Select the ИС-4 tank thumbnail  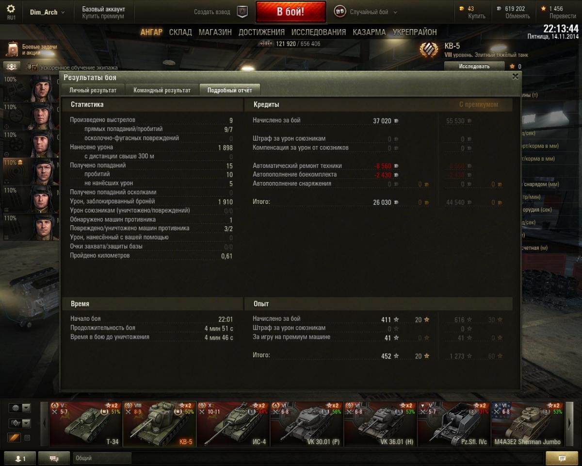click(233, 424)
